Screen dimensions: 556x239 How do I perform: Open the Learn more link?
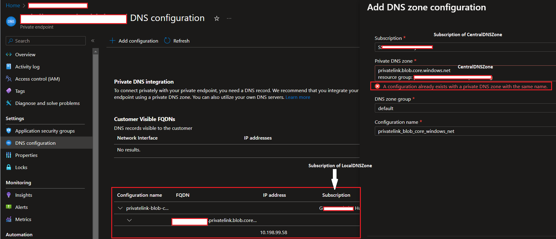(298, 97)
